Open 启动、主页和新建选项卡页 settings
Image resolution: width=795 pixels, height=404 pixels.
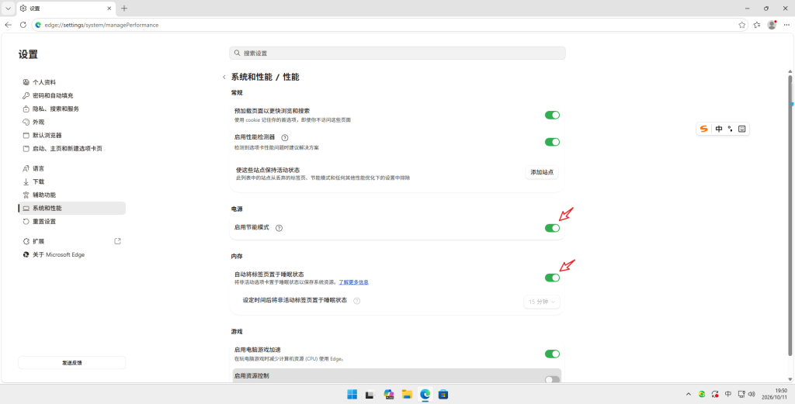pos(71,148)
